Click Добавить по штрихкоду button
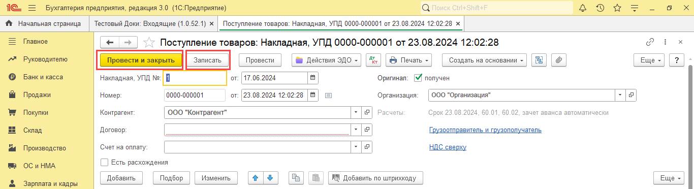 tap(375, 178)
